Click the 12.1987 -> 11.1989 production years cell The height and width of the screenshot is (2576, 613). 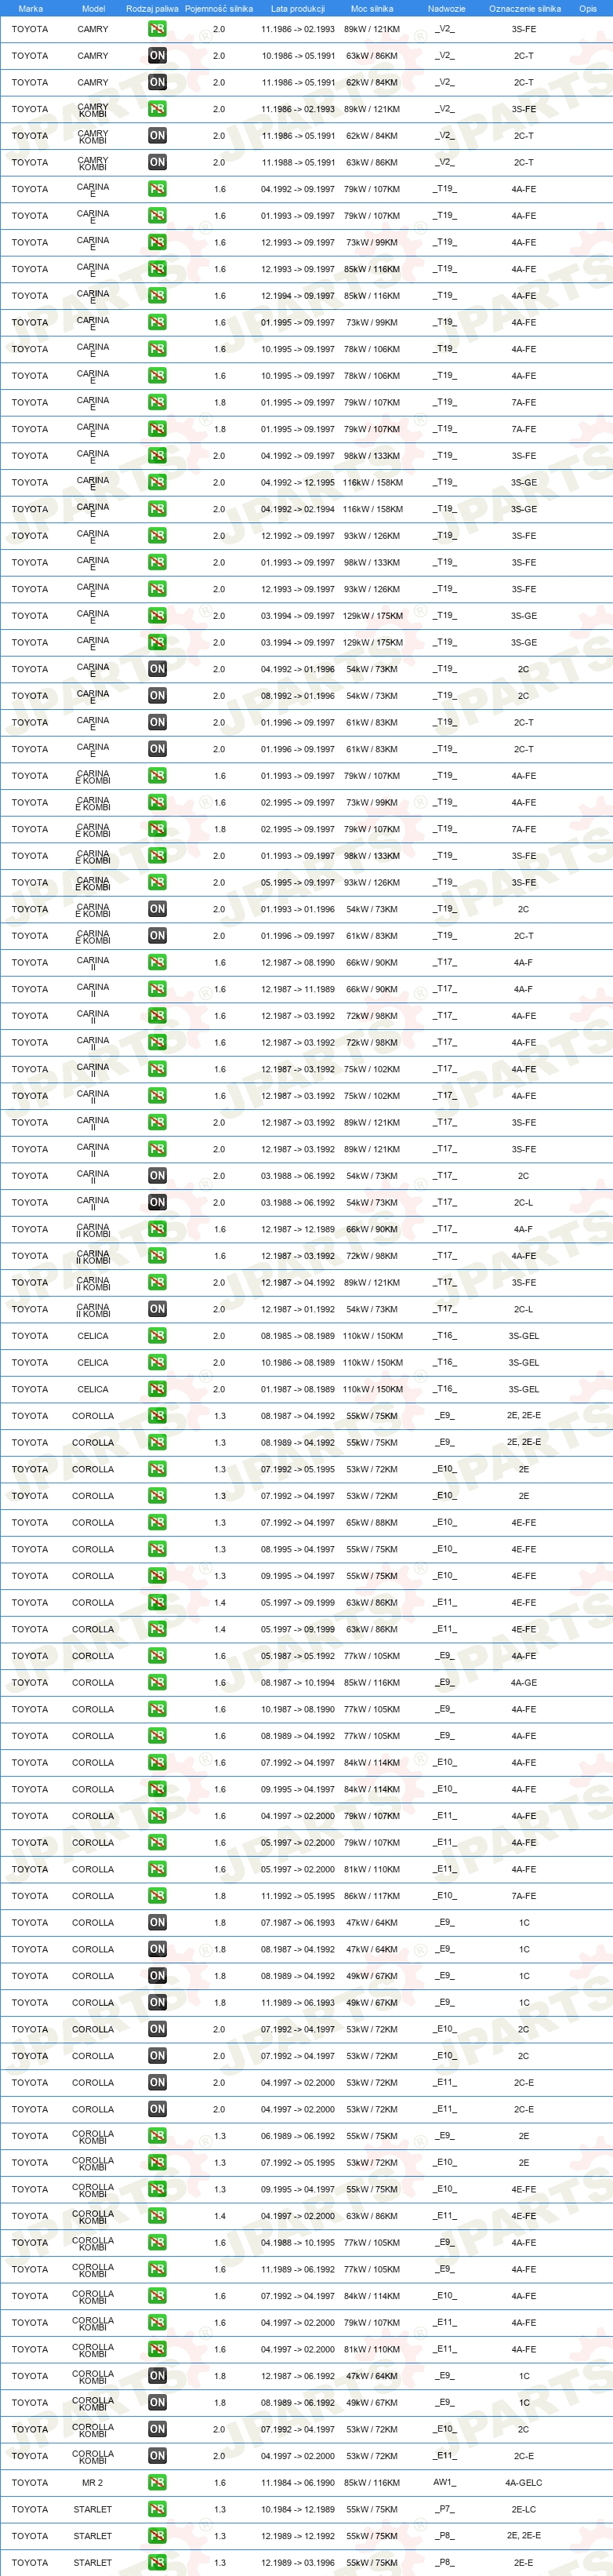(298, 989)
